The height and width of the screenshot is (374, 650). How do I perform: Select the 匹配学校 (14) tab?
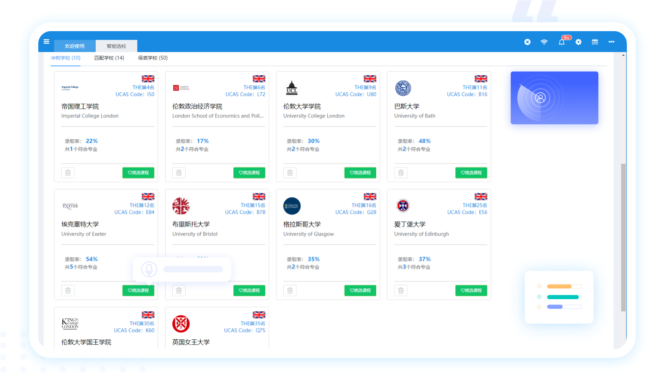pyautogui.click(x=109, y=58)
